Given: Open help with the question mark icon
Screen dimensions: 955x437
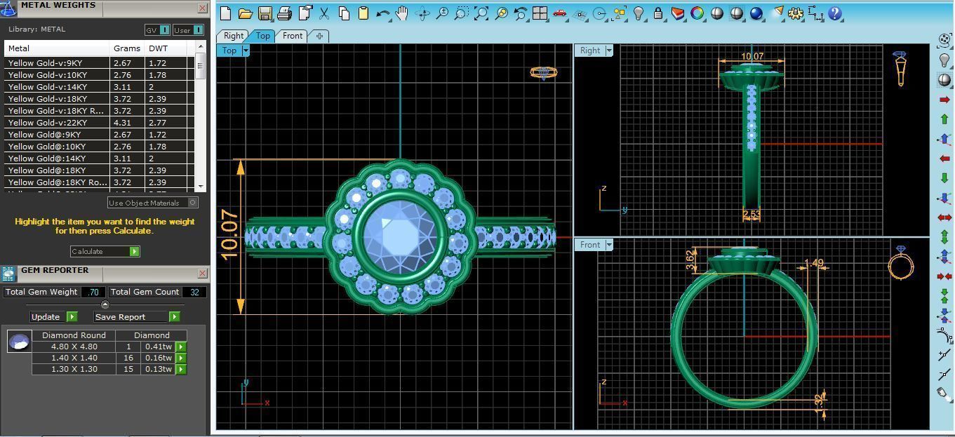Looking at the screenshot, I should (x=835, y=13).
